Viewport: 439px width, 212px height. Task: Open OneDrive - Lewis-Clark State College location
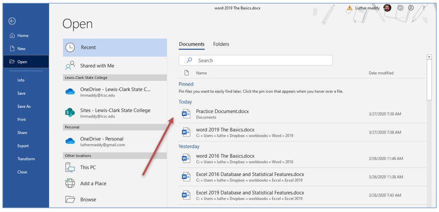point(115,91)
